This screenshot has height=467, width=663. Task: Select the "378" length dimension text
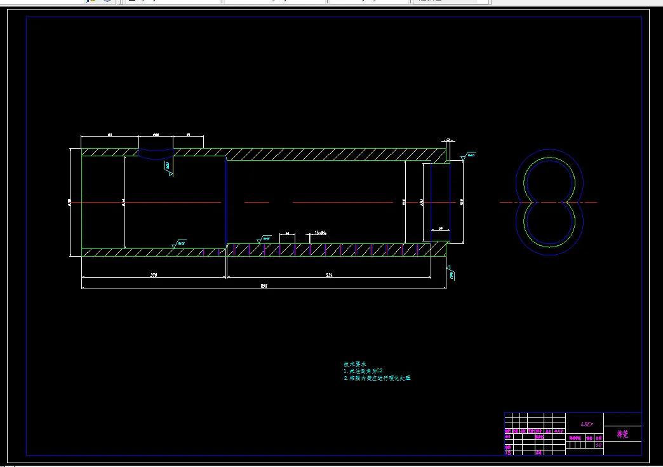pos(154,275)
